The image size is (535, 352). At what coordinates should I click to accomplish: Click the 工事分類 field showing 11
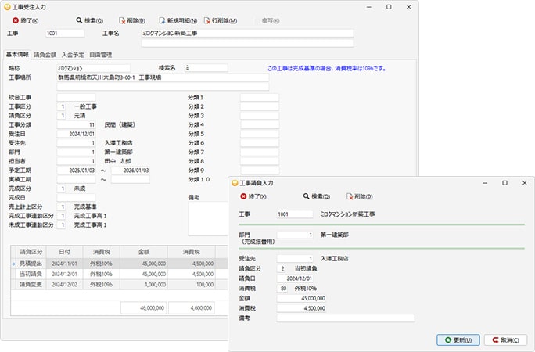76,125
